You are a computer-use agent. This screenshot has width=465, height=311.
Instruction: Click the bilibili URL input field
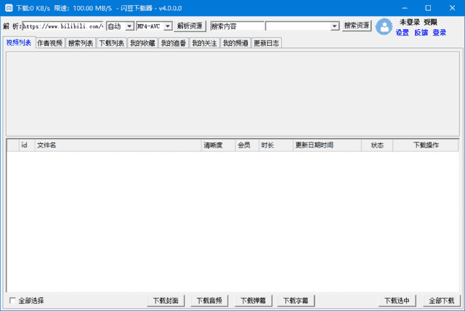click(x=62, y=26)
